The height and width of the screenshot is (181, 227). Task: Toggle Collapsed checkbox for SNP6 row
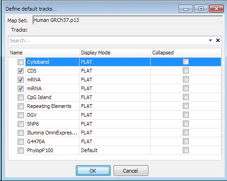pos(186,124)
